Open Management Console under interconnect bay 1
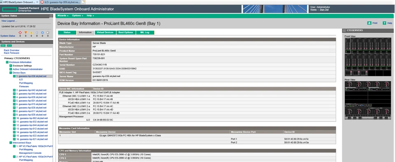 pyautogui.click(x=30, y=153)
